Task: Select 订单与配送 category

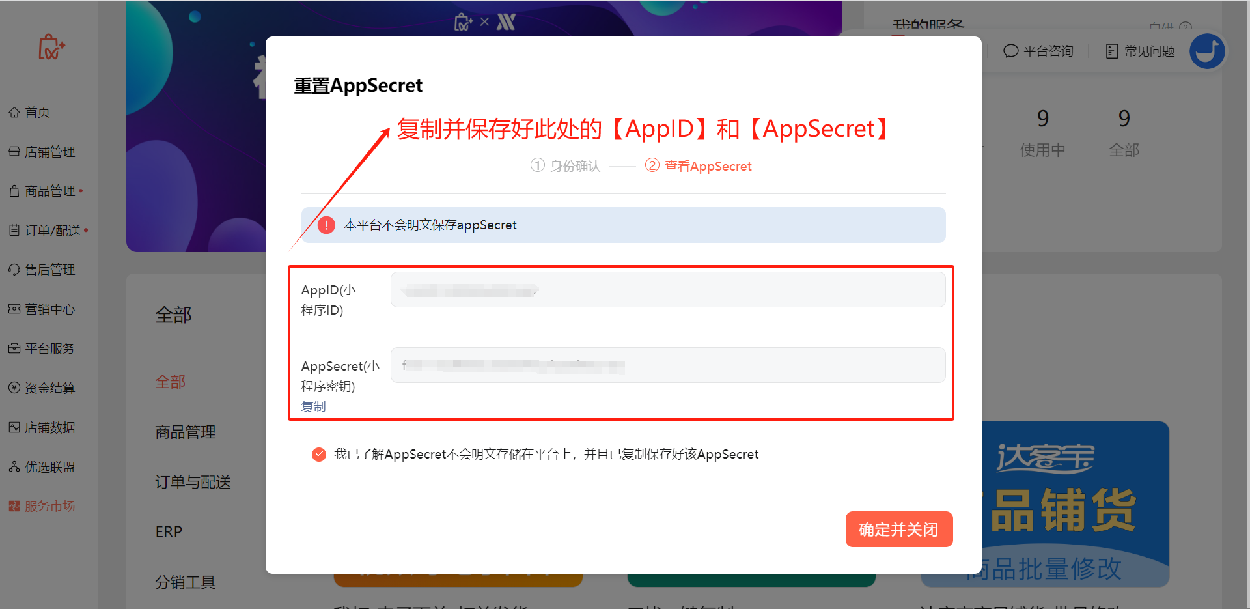Action: [193, 483]
